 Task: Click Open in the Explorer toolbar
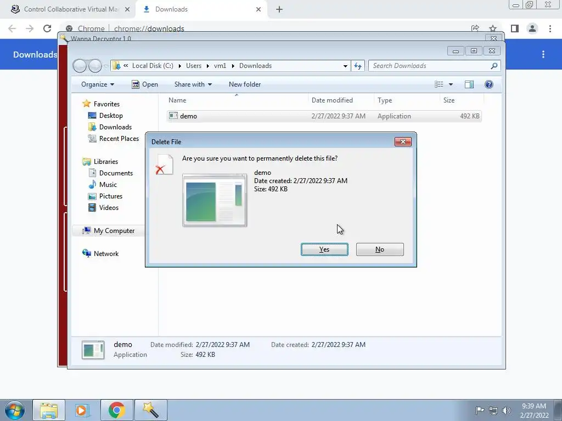pos(145,84)
